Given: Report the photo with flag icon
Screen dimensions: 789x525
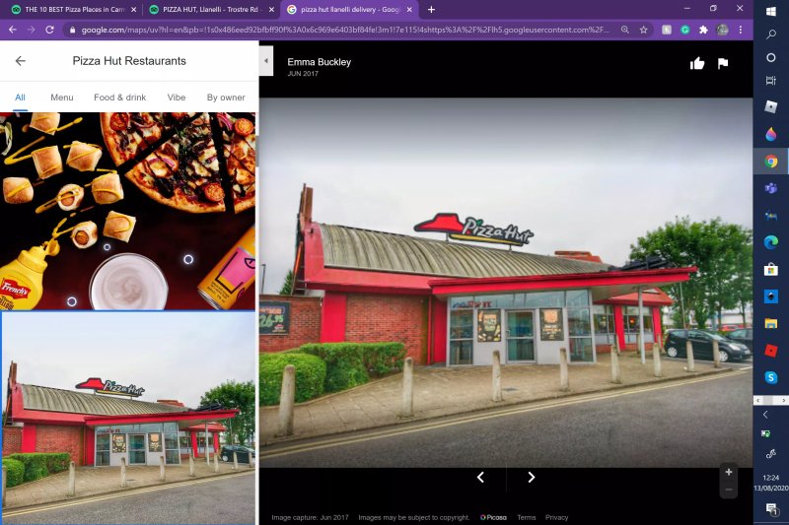Looking at the screenshot, I should [723, 63].
